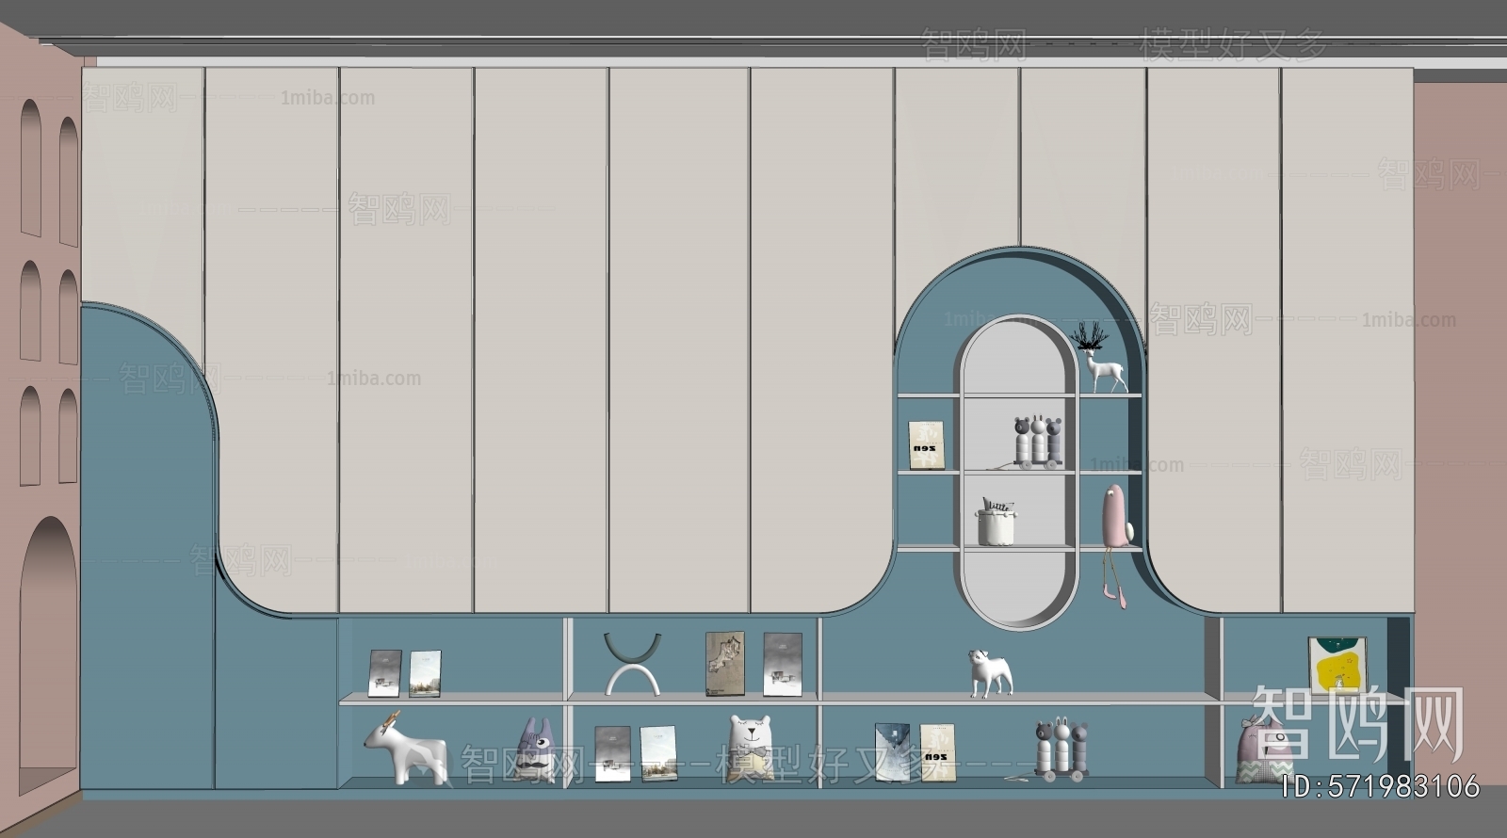Select the purple monster plush toy
The image size is (1507, 838).
(x=537, y=751)
